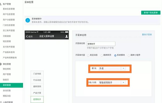The height and width of the screenshot is (103, 162).
Task: Expand the 小程序管理 sidebar section header
Action: point(8,102)
